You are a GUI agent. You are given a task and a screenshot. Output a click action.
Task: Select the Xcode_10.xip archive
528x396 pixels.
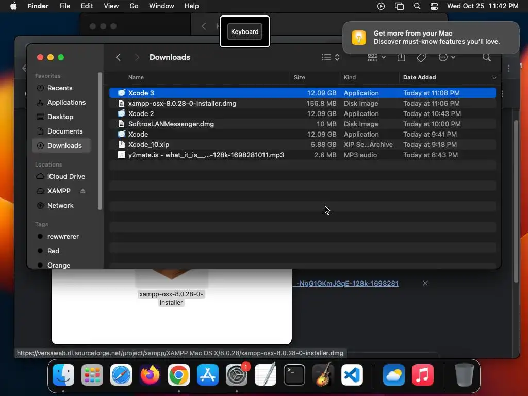(302, 145)
